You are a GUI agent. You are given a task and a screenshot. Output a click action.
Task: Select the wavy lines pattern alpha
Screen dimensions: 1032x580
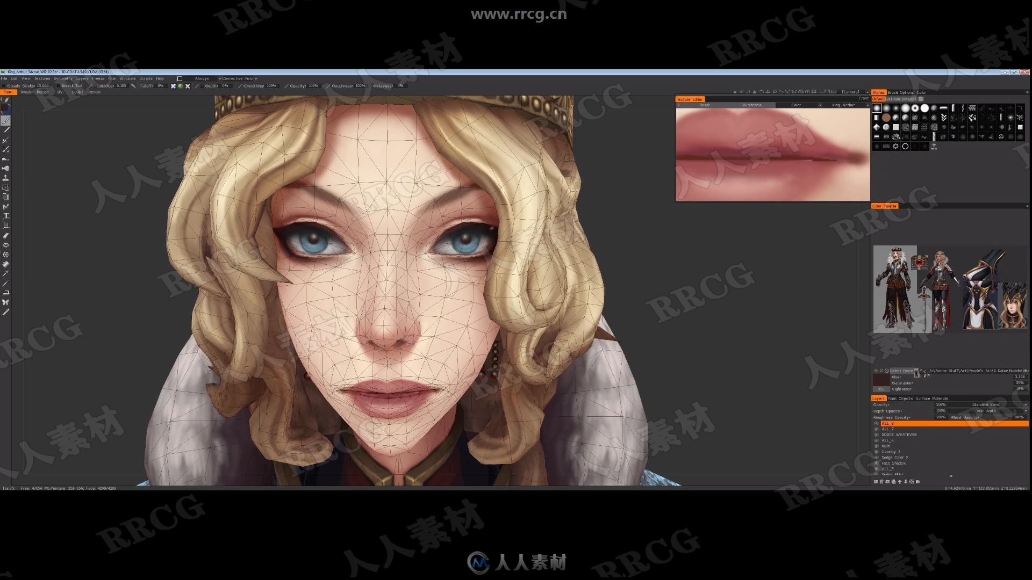pos(924,127)
